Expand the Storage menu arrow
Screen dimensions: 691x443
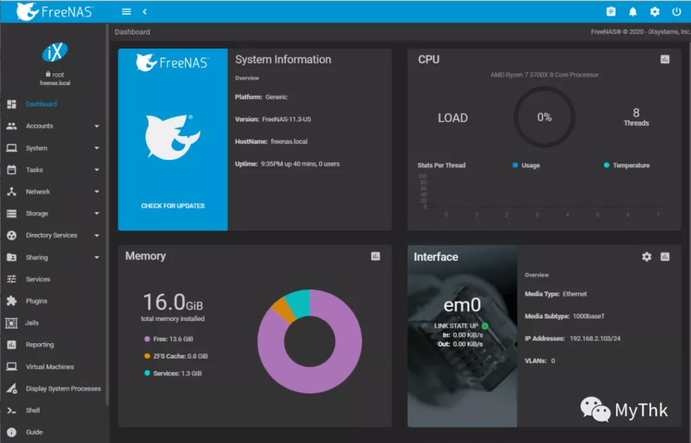coord(96,214)
